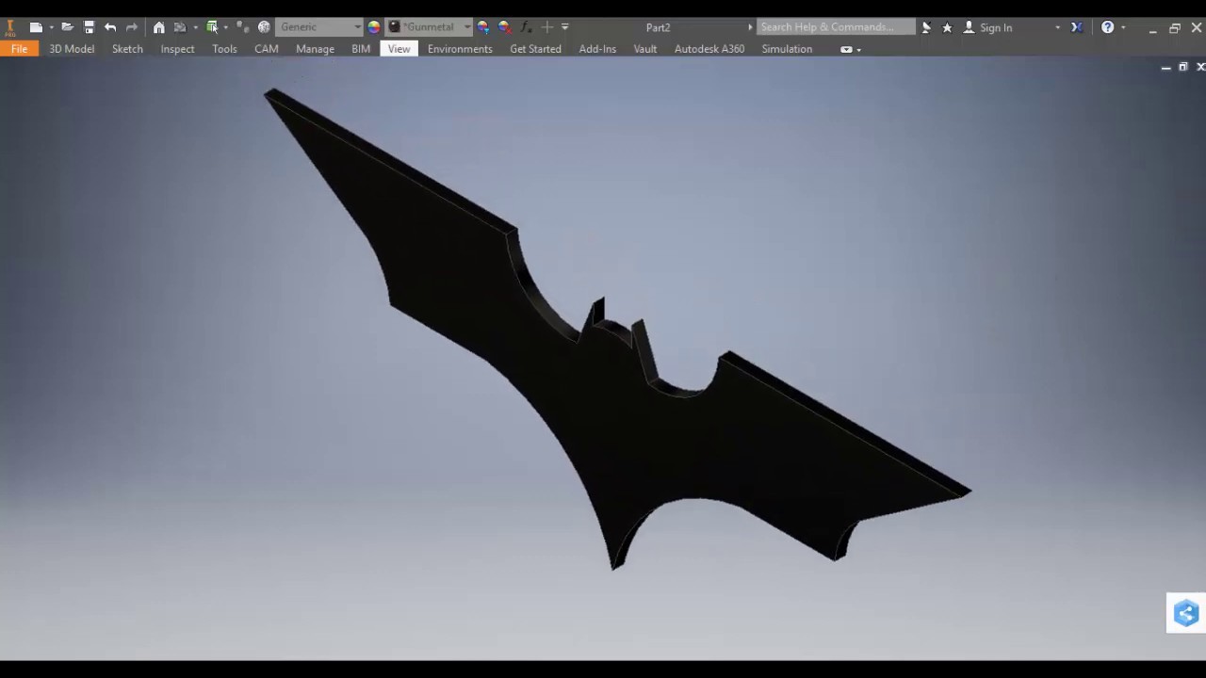Image resolution: width=1206 pixels, height=678 pixels.
Task: Click the Adjust appearance icon
Action: coord(483,27)
